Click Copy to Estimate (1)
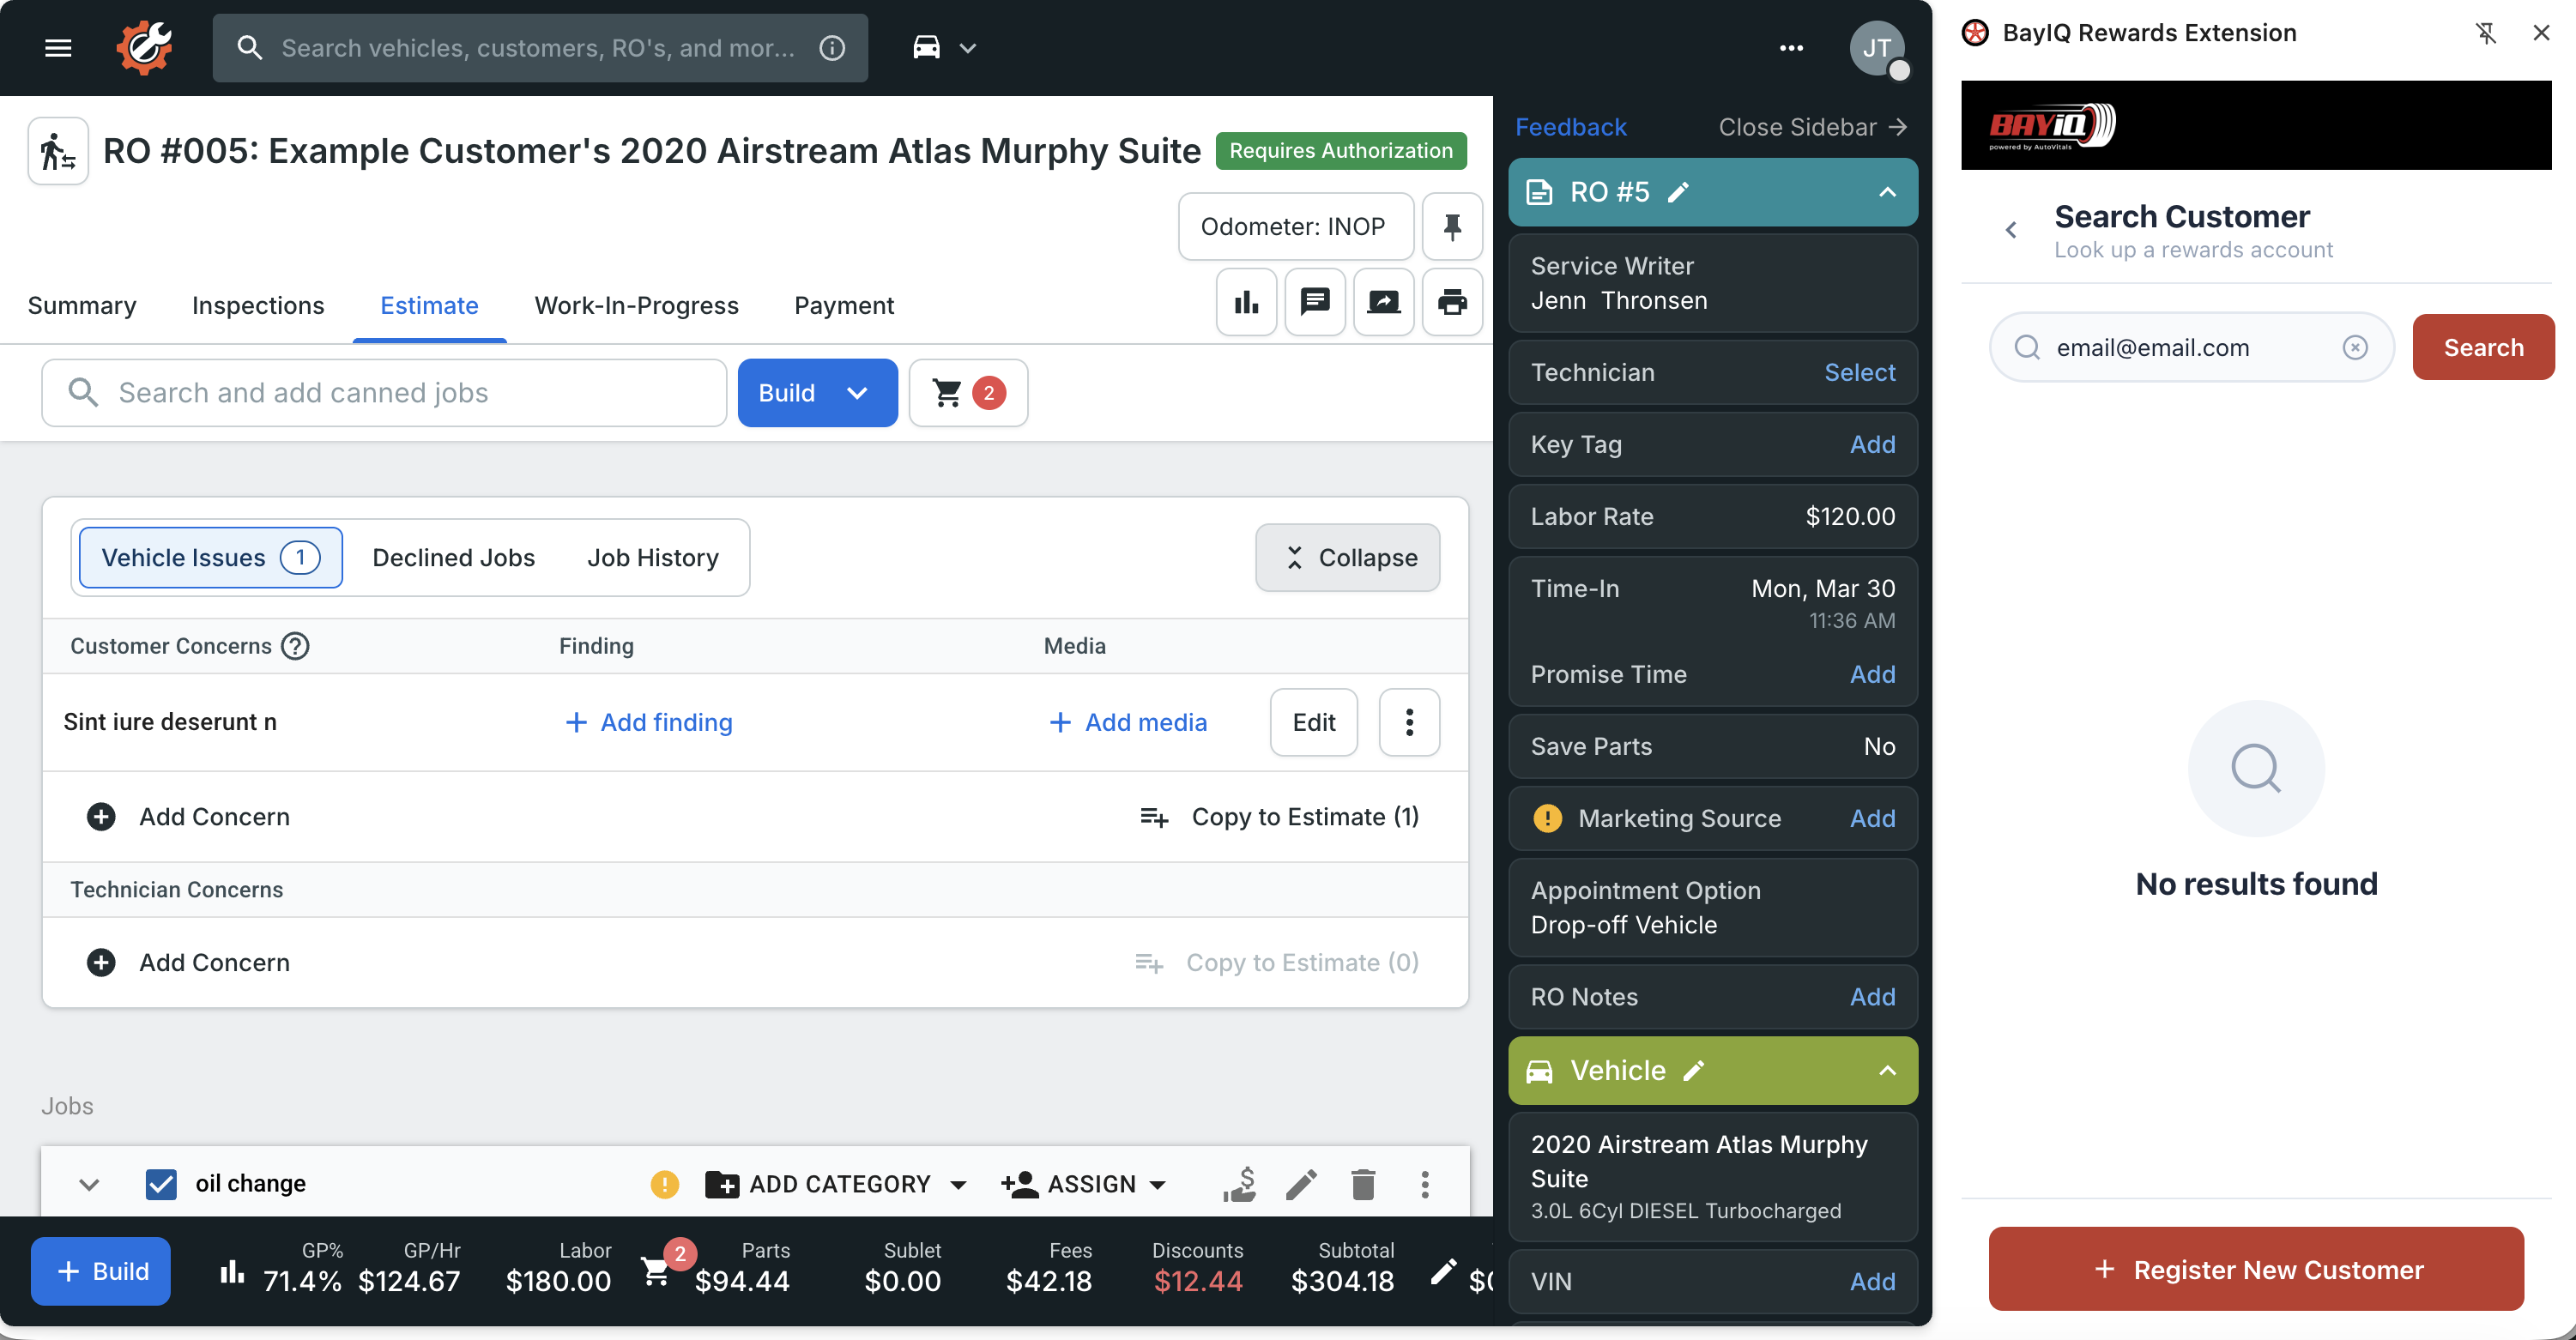 [1280, 817]
